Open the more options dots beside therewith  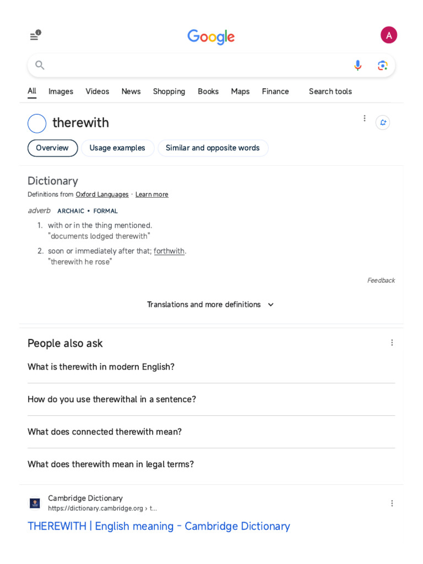pos(364,118)
